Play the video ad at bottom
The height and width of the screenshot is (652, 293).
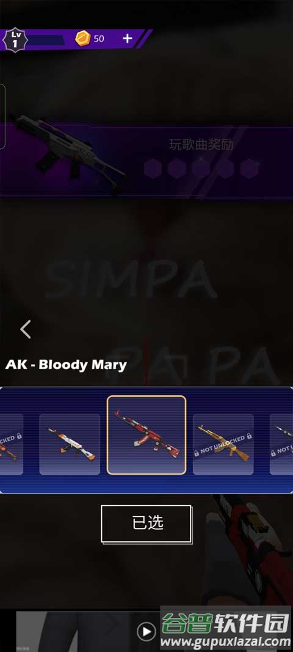pyautogui.click(x=146, y=632)
